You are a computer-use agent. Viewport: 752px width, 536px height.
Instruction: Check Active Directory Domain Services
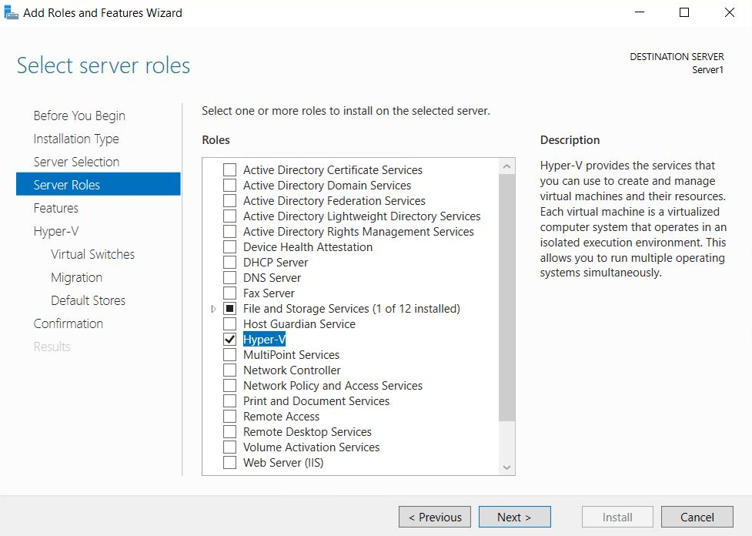click(229, 185)
